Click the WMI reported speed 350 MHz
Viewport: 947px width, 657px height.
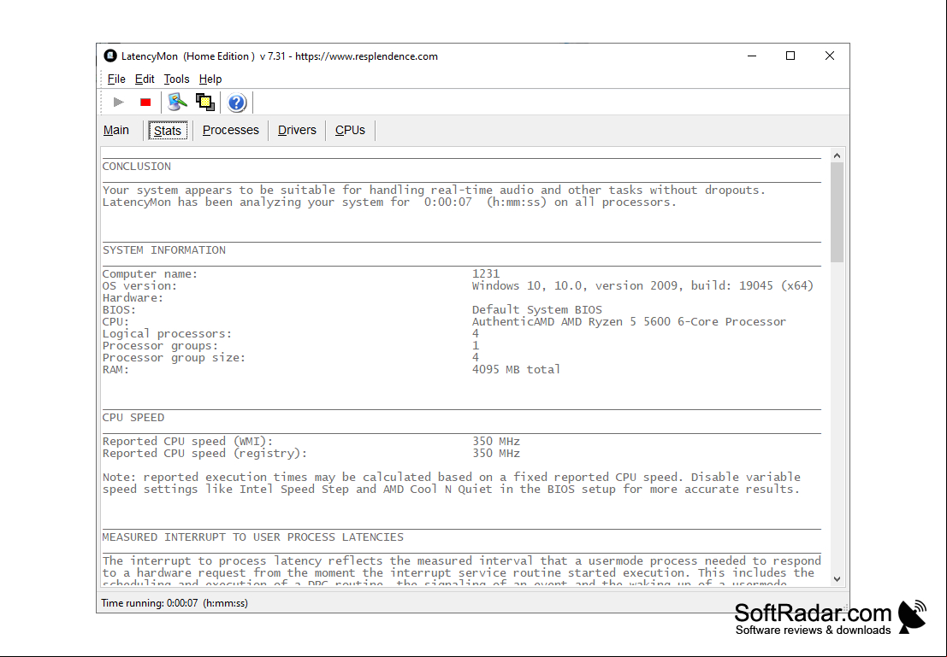pyautogui.click(x=496, y=442)
